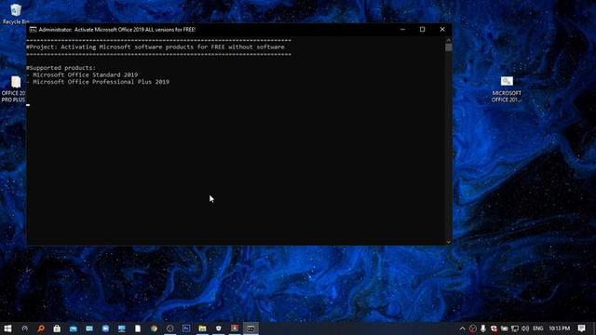Open the volume speaker tray icon
The height and width of the screenshot is (335, 596).
tap(525, 328)
